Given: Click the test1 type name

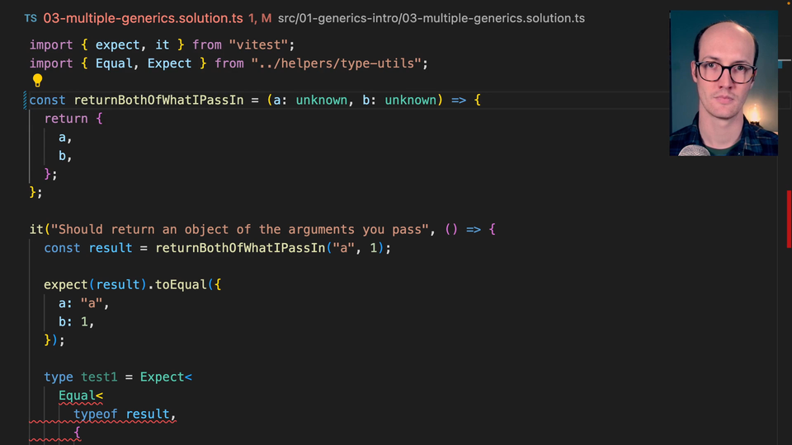Looking at the screenshot, I should pos(99,377).
